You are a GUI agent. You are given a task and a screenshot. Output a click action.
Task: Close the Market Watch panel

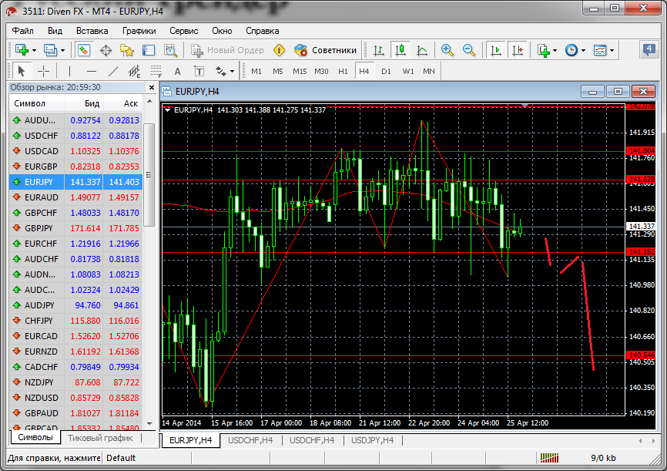click(152, 87)
